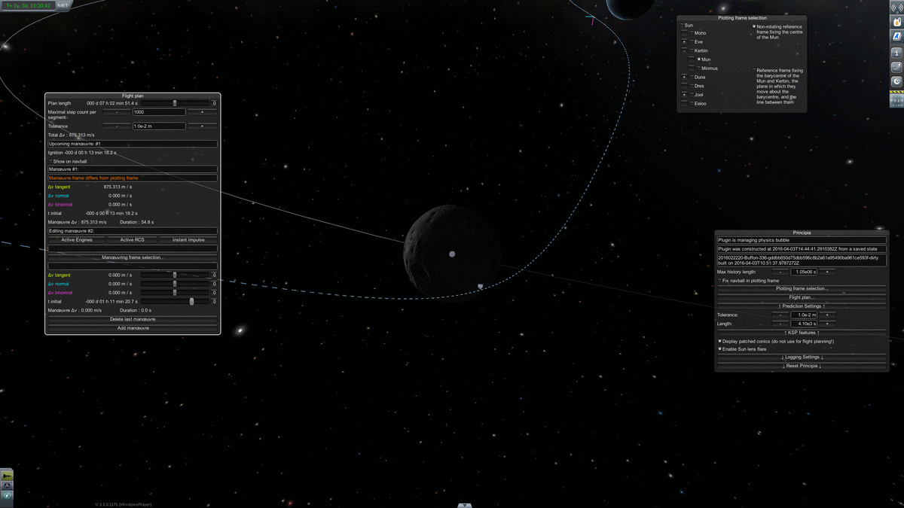Expand Logging Settings section

[x=802, y=357]
